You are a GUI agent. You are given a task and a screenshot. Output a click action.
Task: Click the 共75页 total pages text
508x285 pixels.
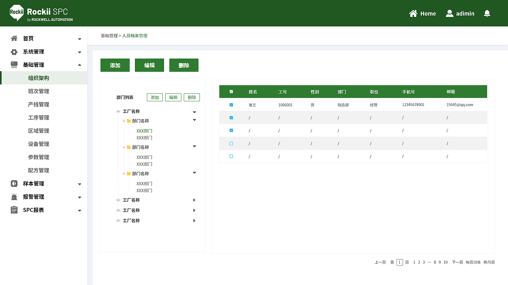tap(489, 262)
